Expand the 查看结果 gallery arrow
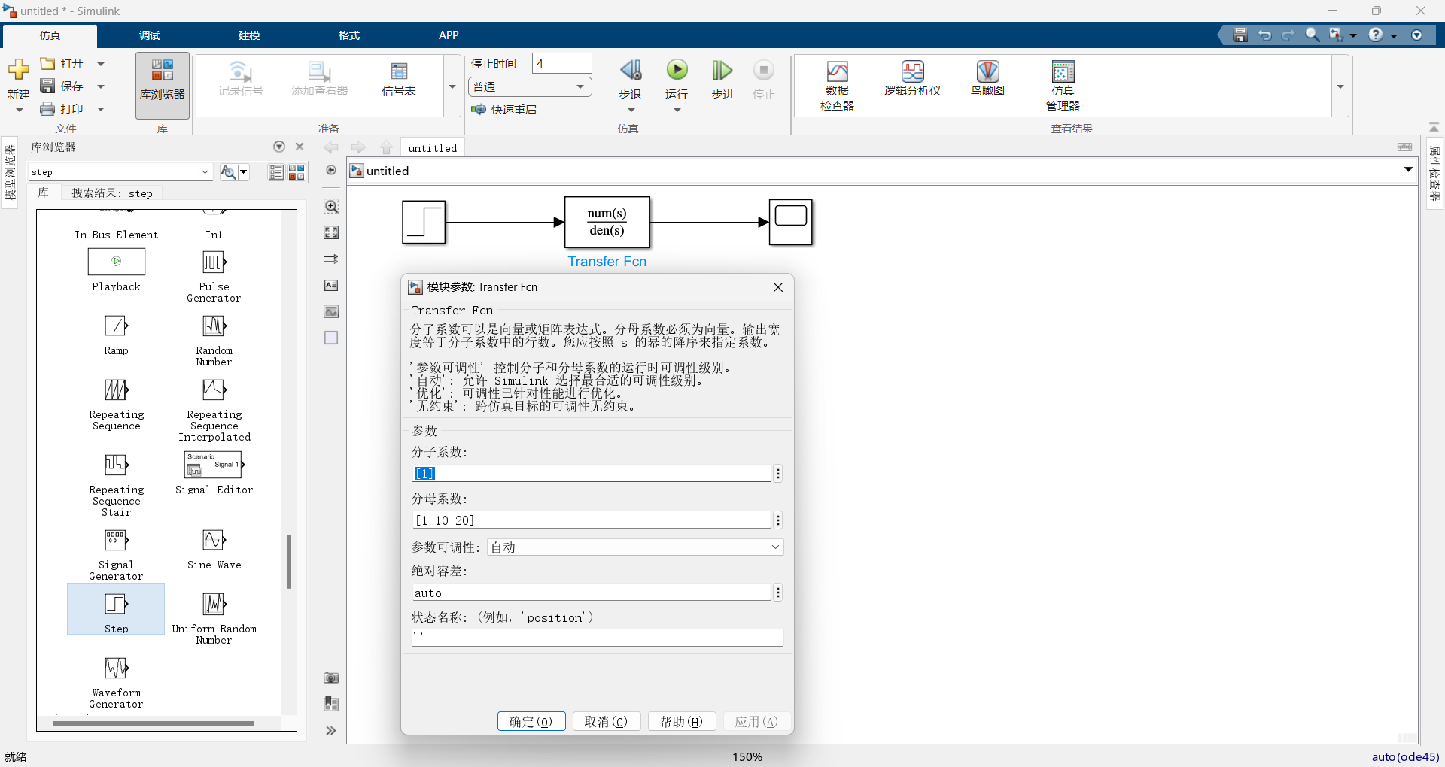The width and height of the screenshot is (1445, 767). (x=1340, y=86)
